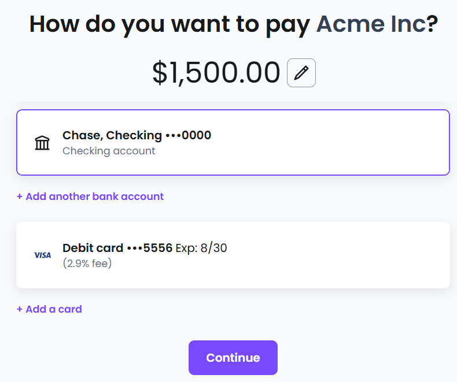Screen dimensions: 457x382
Task: Click the $1,500.00 payment amount
Action: click(216, 72)
